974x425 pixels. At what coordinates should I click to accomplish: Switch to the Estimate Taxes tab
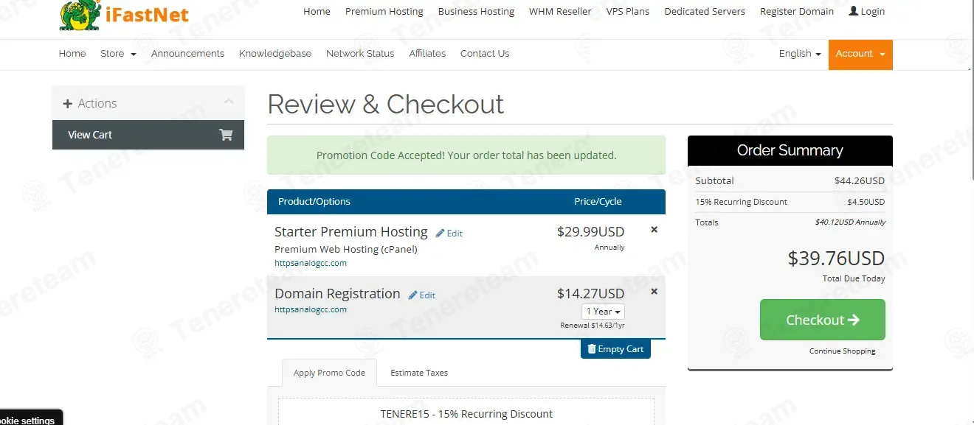coord(419,373)
